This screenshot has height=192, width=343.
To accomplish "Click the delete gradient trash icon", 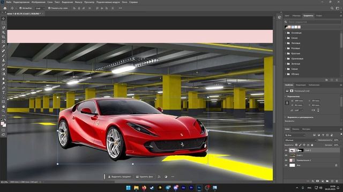I will pos(337,80).
